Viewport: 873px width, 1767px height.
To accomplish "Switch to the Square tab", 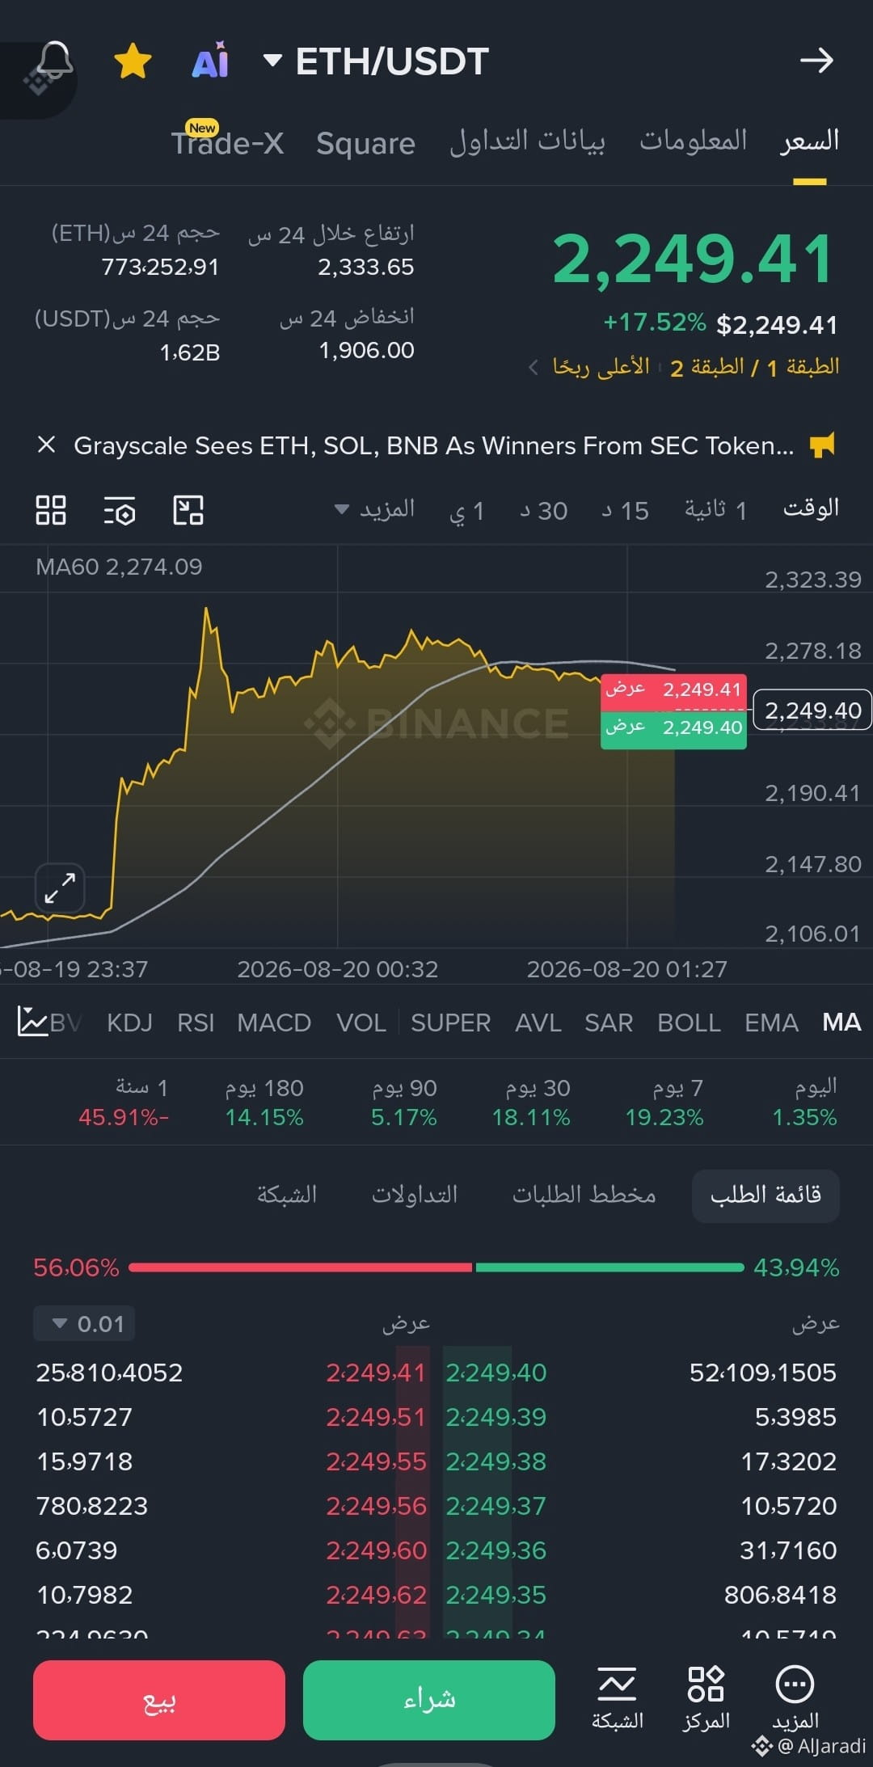I will (x=365, y=143).
